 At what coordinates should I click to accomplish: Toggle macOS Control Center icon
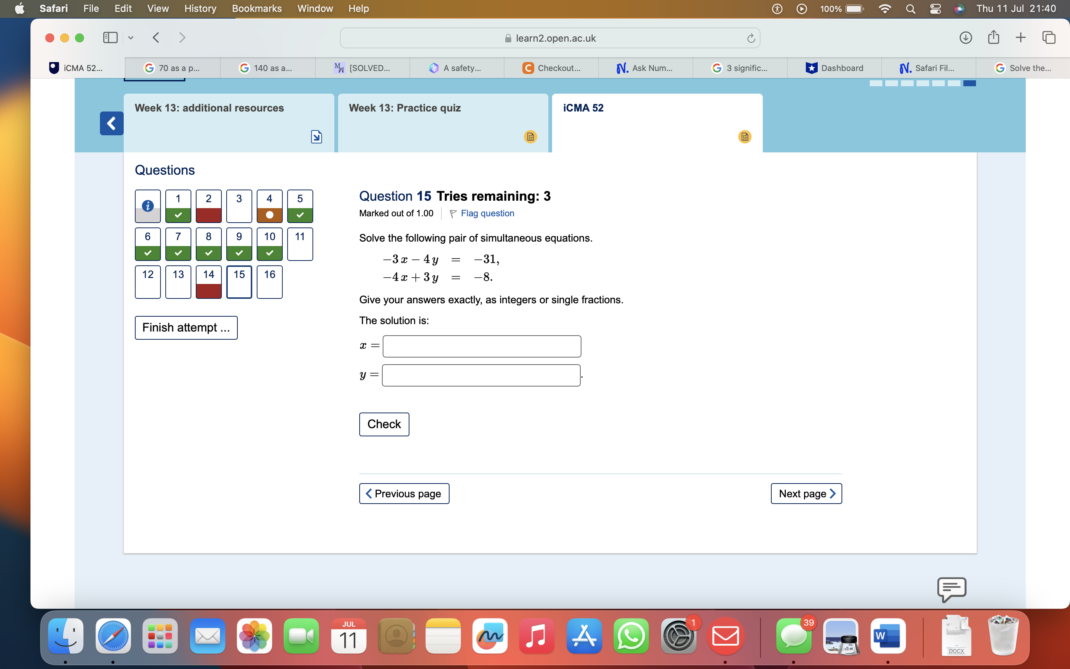pos(935,9)
